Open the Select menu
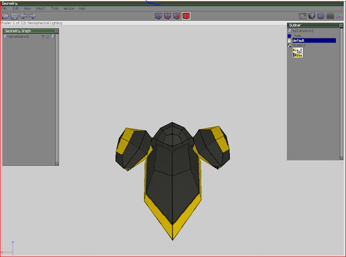346x257 pixels. coord(40,9)
